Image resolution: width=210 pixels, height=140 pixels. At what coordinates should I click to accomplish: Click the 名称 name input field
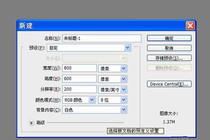click(x=101, y=38)
